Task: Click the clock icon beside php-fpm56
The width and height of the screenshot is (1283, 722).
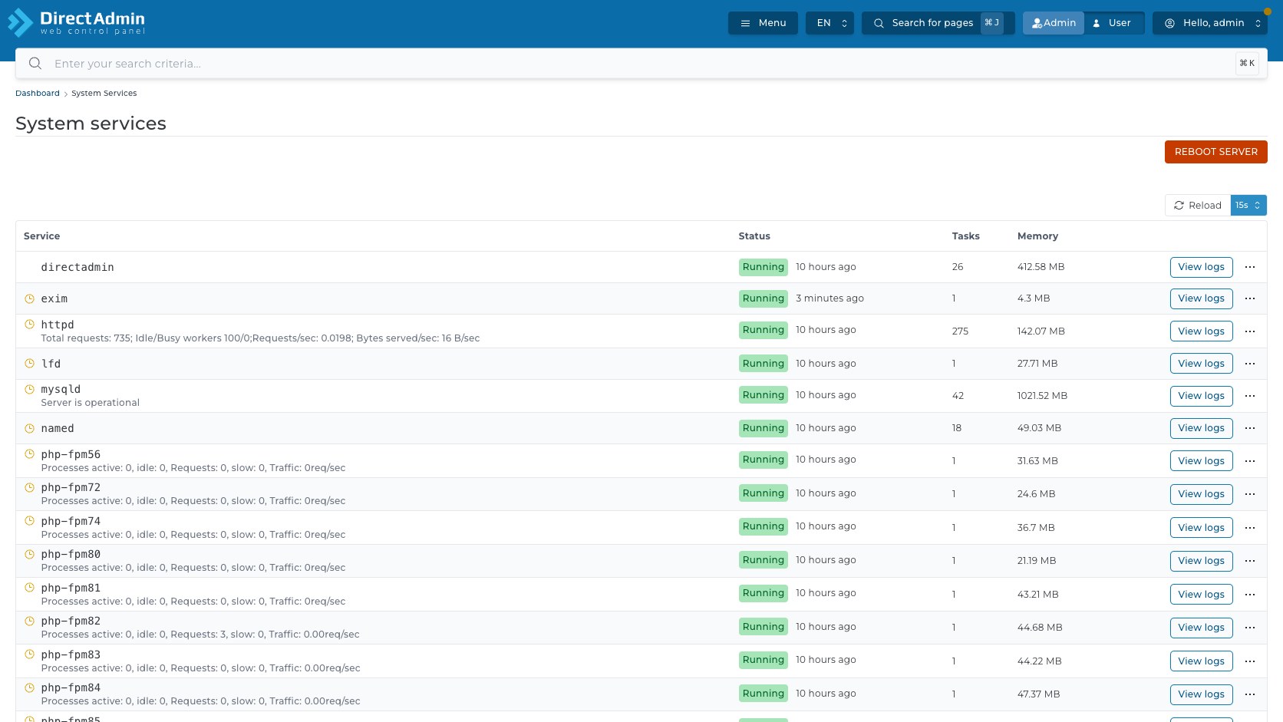Action: click(x=29, y=454)
